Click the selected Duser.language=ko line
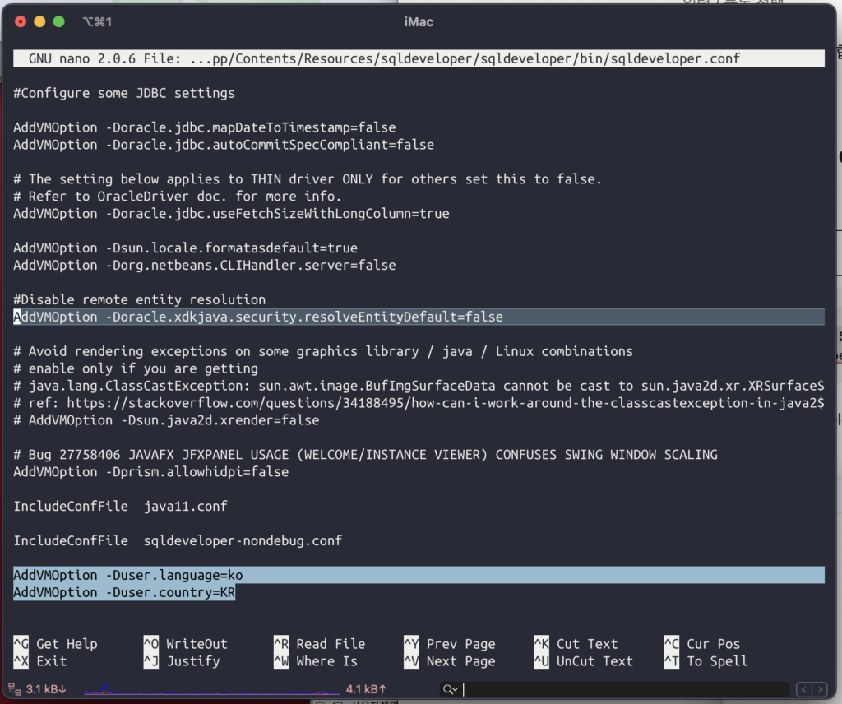The width and height of the screenshot is (842, 704). [419, 575]
